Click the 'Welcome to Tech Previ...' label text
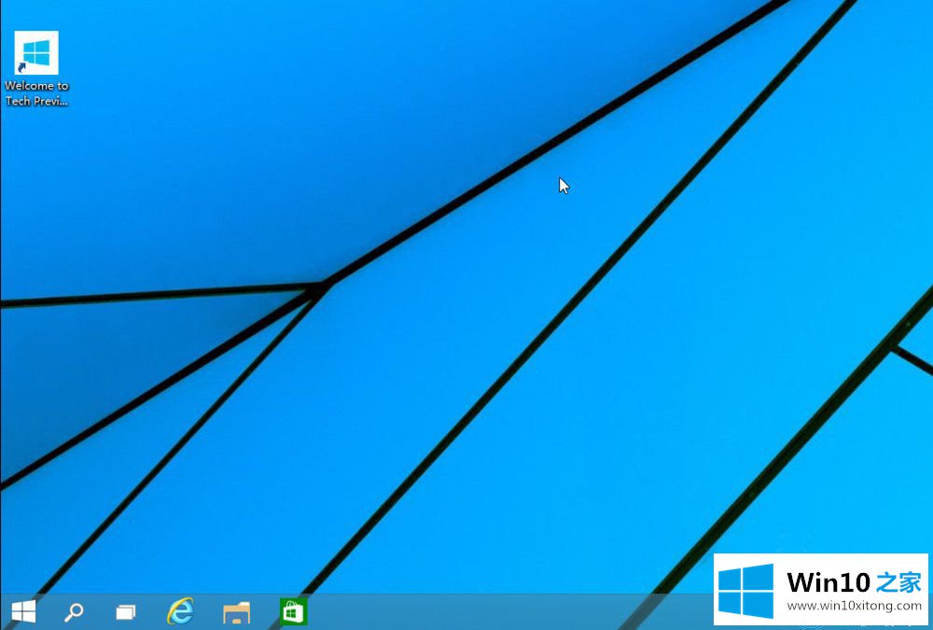 pos(36,93)
